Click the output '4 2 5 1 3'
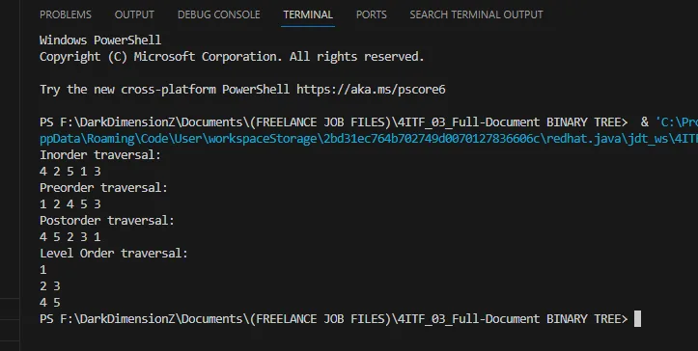Screen dimensions: 698x351 click(70, 172)
